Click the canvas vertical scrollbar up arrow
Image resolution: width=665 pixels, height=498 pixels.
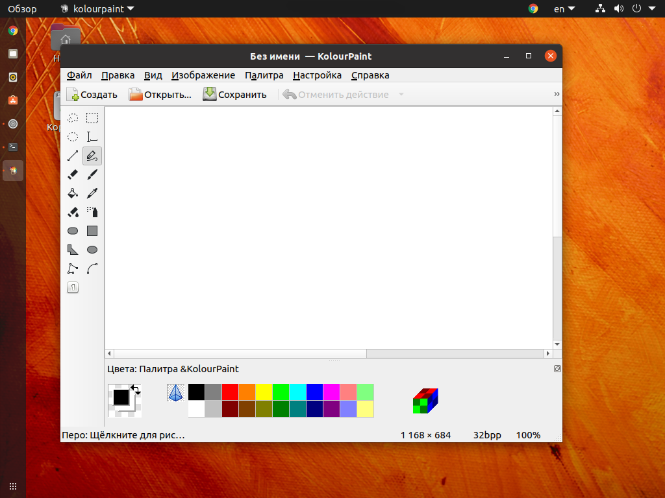(x=557, y=112)
